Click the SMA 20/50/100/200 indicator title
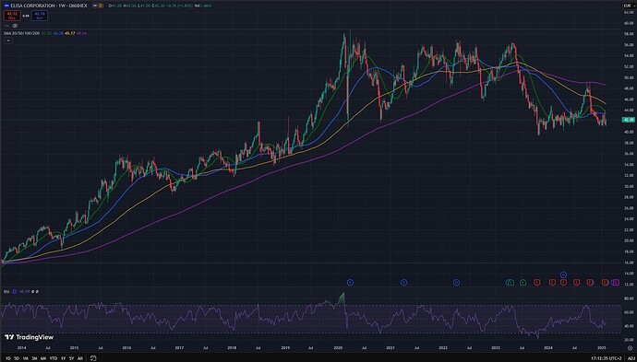The width and height of the screenshot is (637, 362). point(21,33)
